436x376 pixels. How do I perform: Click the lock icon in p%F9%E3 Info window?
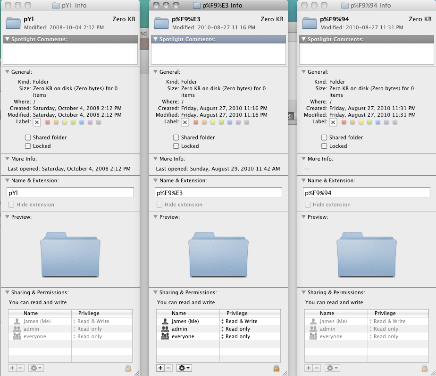click(277, 368)
